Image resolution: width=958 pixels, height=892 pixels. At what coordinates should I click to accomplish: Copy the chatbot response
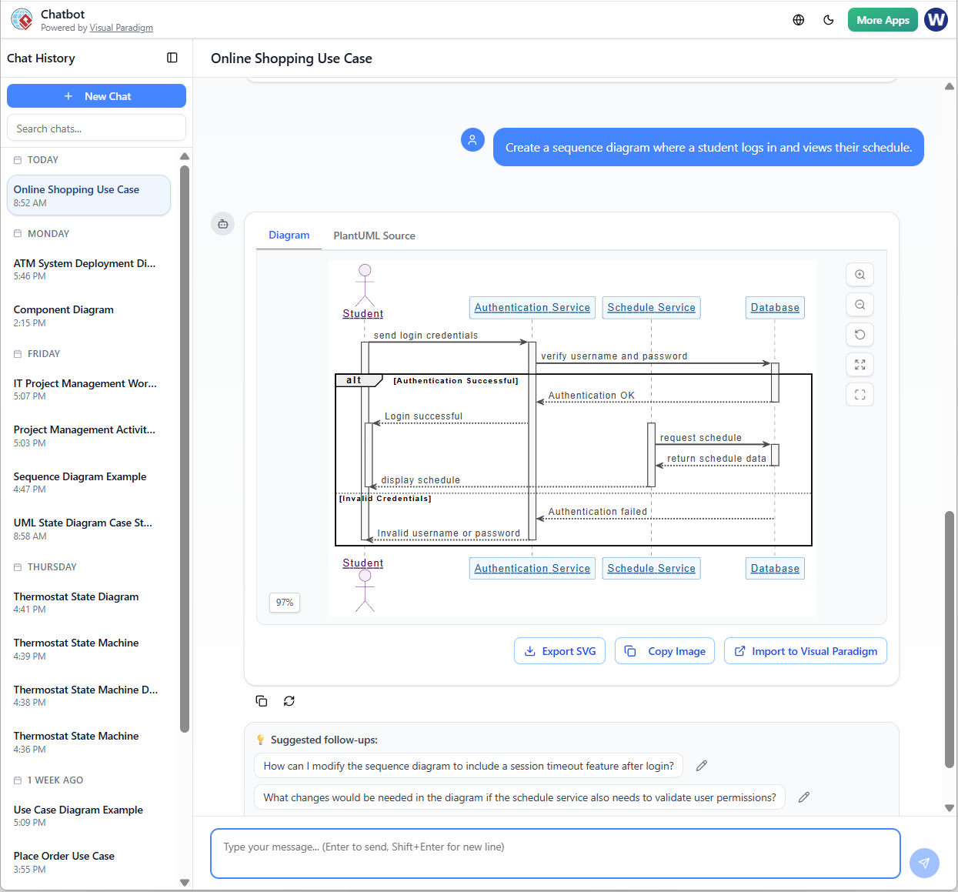pos(262,701)
